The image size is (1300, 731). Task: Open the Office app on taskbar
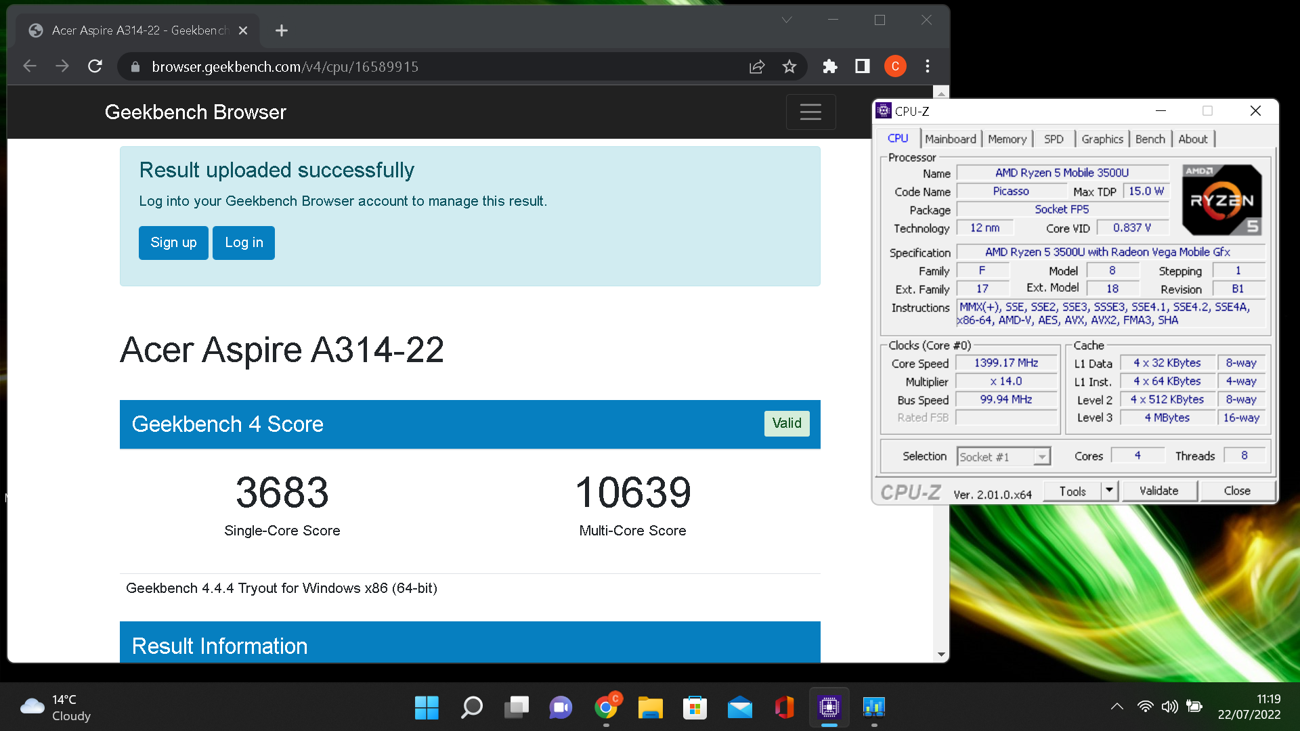point(784,708)
